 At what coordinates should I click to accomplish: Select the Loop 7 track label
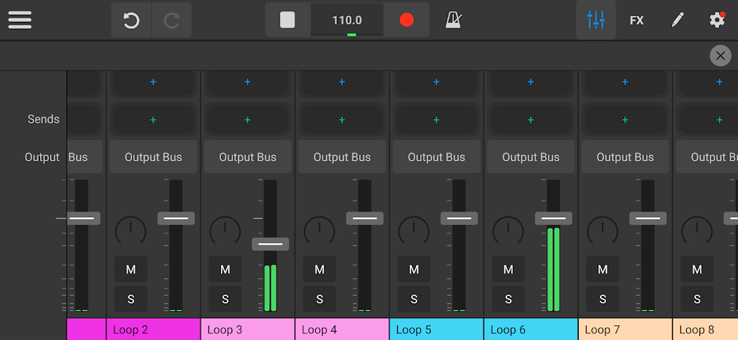pyautogui.click(x=625, y=329)
